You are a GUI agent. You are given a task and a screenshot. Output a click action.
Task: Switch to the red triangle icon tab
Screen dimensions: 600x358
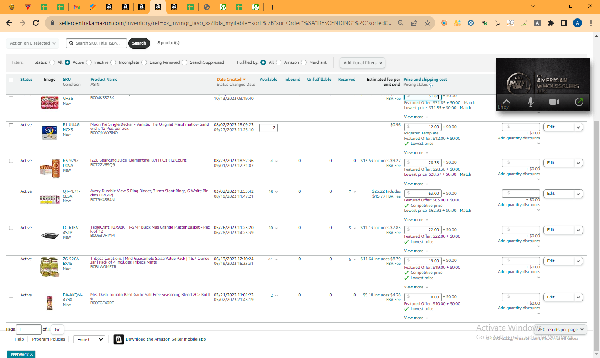pyautogui.click(x=27, y=7)
